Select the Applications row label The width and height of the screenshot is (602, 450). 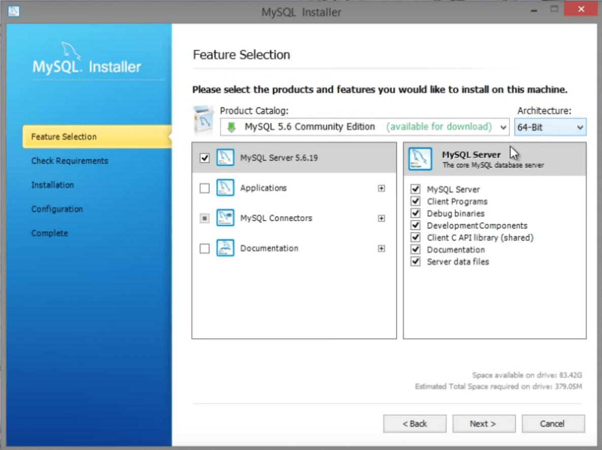263,188
